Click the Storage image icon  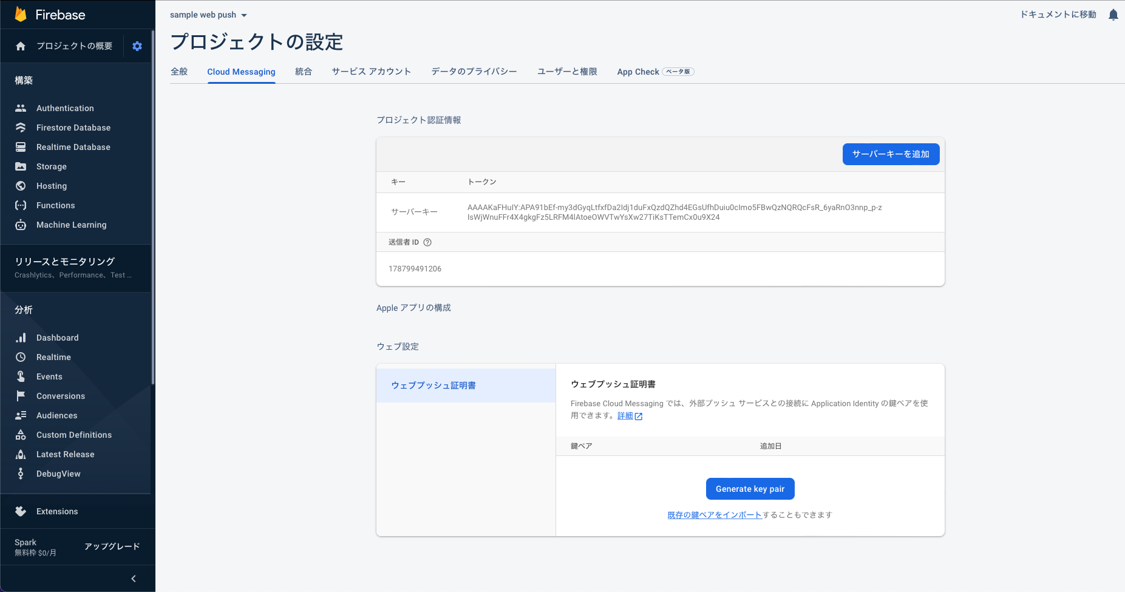(21, 166)
